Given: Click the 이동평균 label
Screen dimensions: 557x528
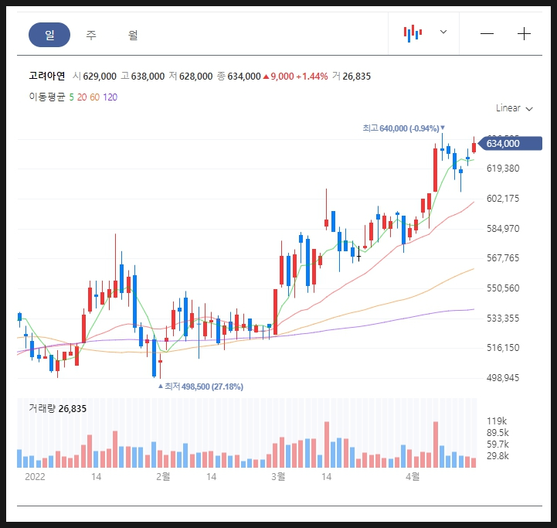Looking at the screenshot, I should [47, 97].
